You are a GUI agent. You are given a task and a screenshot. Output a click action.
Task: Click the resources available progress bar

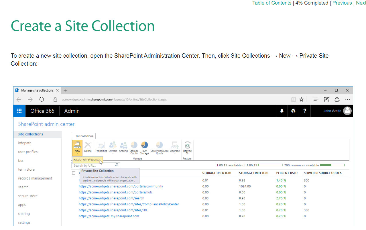point(332,165)
